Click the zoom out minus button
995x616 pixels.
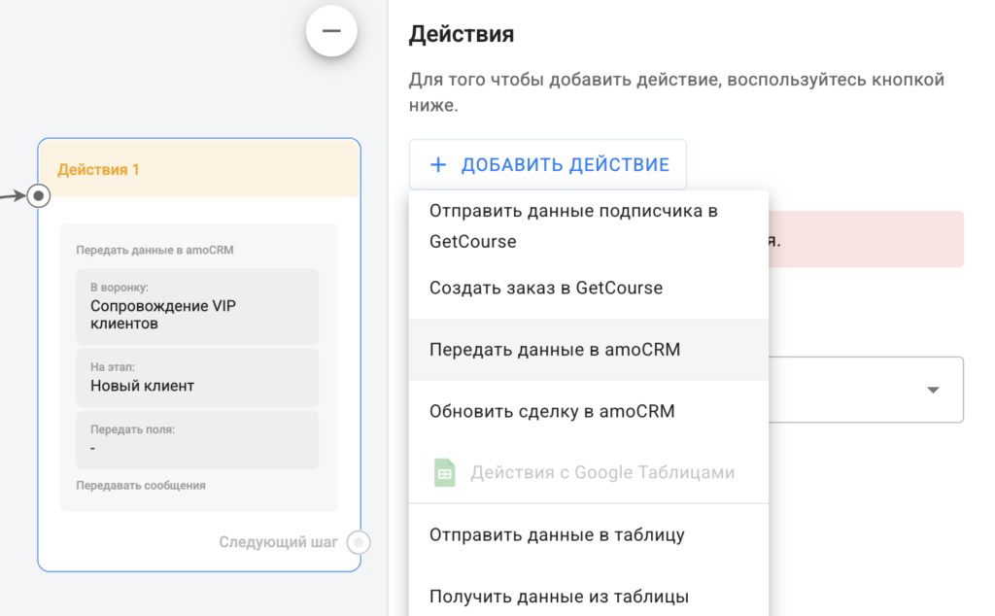point(331,31)
